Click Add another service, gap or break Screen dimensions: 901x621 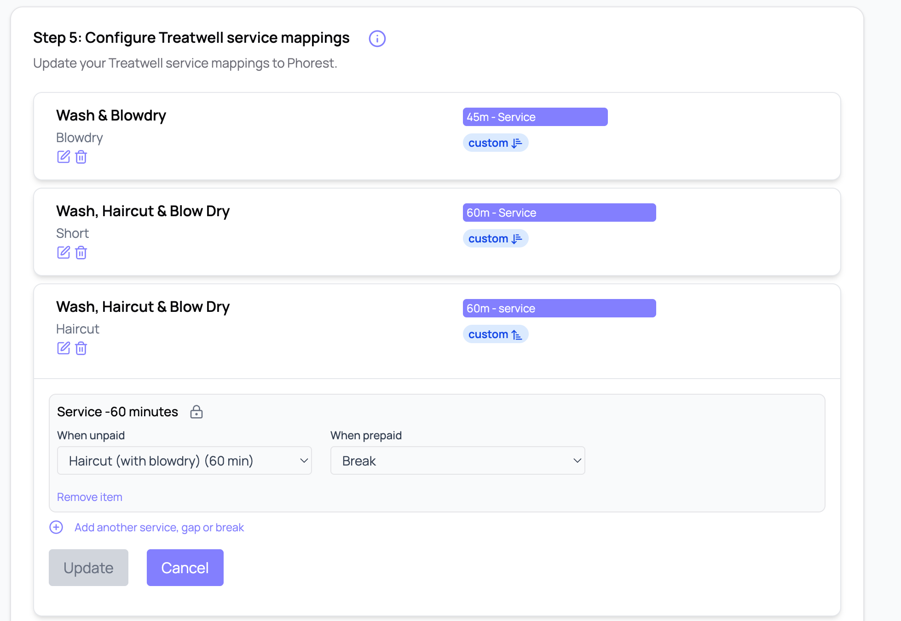pyautogui.click(x=159, y=528)
